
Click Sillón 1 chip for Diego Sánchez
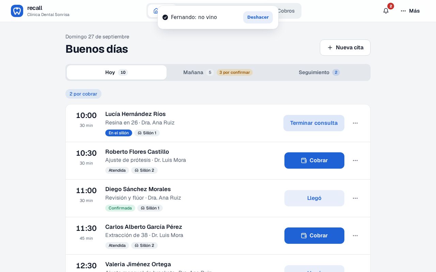pyautogui.click(x=150, y=208)
